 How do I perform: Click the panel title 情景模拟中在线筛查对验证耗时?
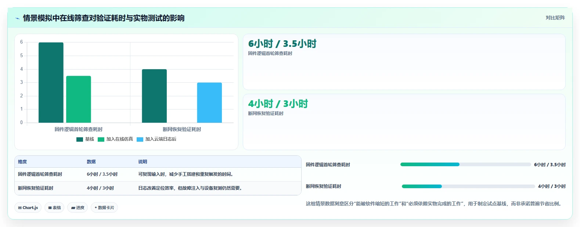(104, 18)
